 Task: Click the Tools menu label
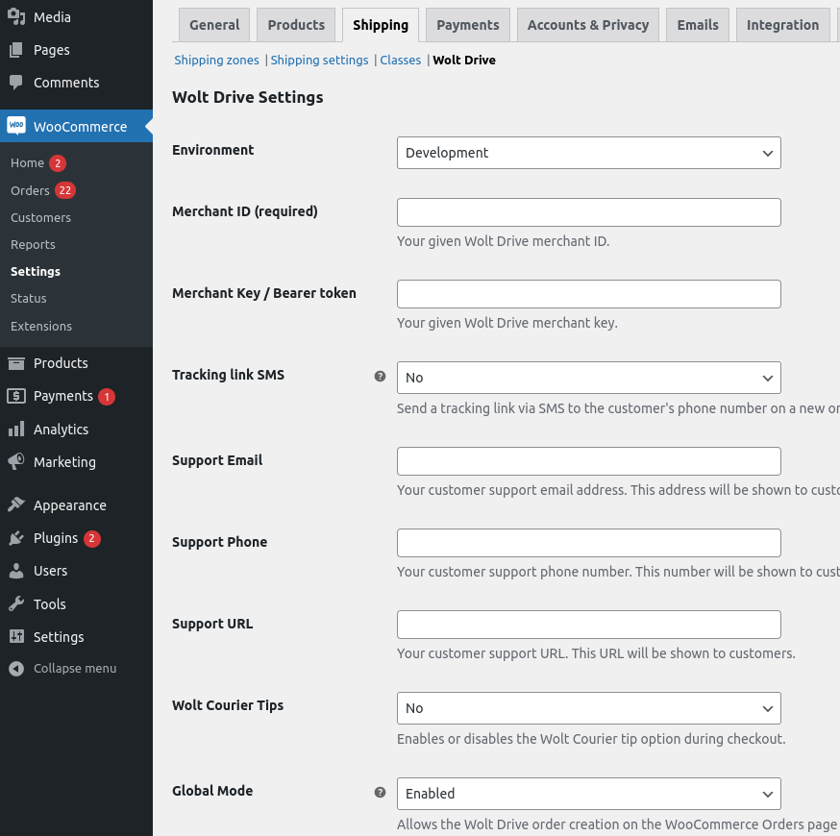(x=50, y=604)
